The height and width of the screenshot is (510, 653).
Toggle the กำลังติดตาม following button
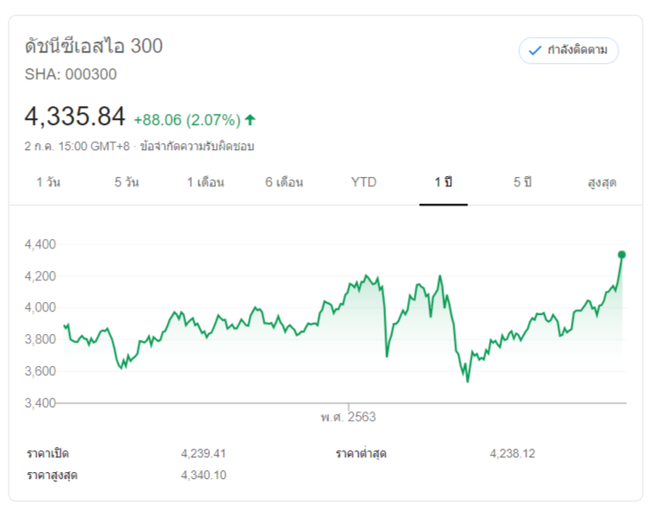pyautogui.click(x=568, y=50)
